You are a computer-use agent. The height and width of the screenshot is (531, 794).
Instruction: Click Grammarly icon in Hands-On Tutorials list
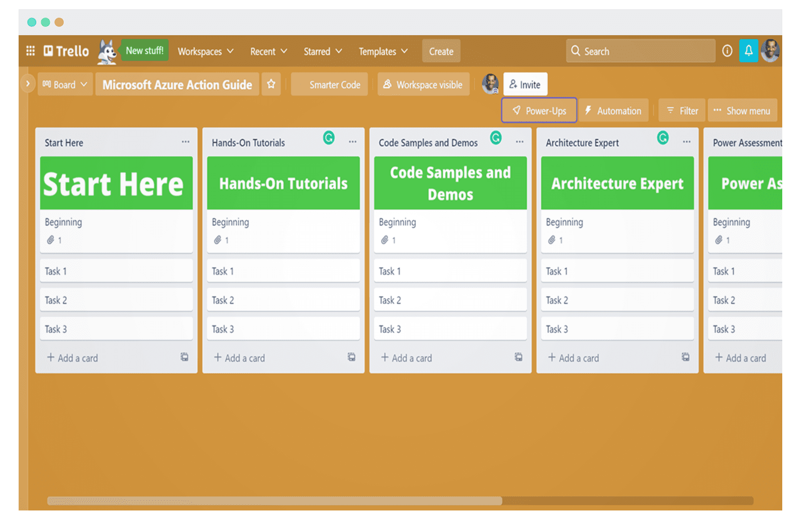point(329,138)
